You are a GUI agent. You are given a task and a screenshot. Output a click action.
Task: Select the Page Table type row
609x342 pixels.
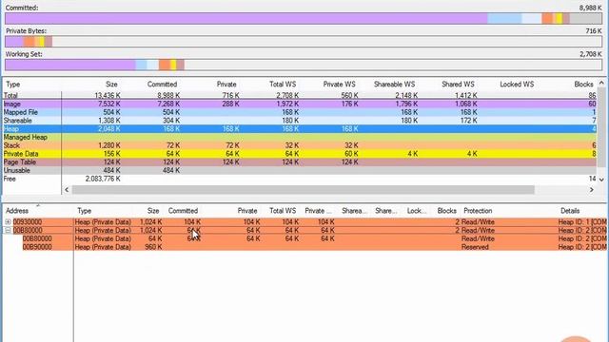[300, 162]
